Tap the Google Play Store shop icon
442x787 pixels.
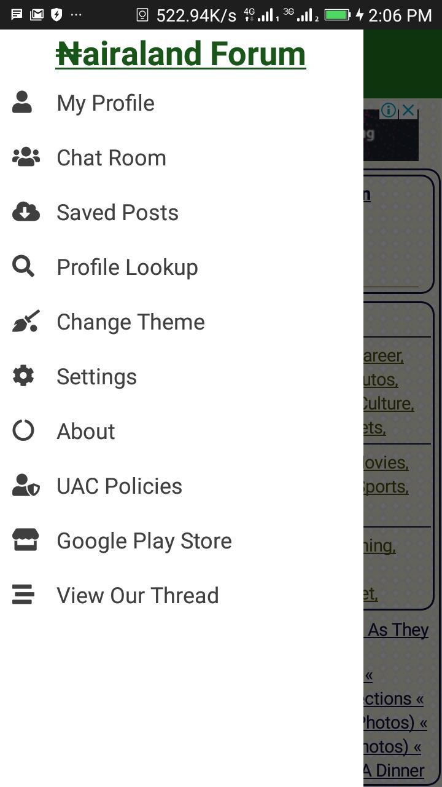[26, 540]
